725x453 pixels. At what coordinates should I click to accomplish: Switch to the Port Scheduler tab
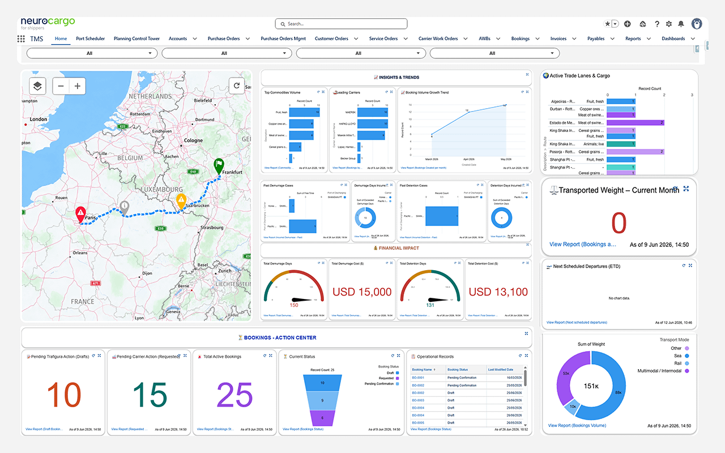[91, 39]
